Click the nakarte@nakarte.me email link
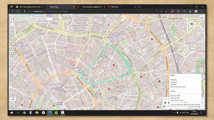214x120 pixels. [x=31, y=15]
